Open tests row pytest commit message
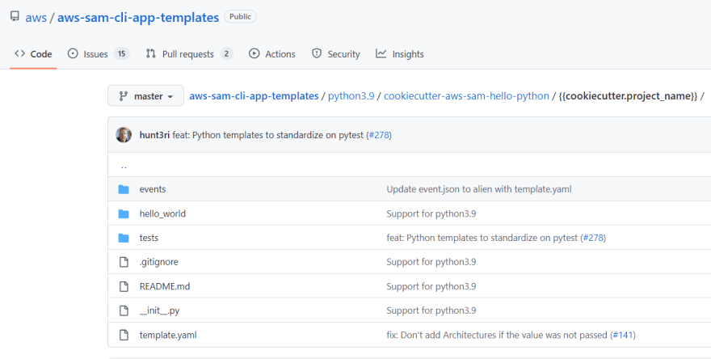The height and width of the screenshot is (359, 711). pyautogui.click(x=482, y=238)
